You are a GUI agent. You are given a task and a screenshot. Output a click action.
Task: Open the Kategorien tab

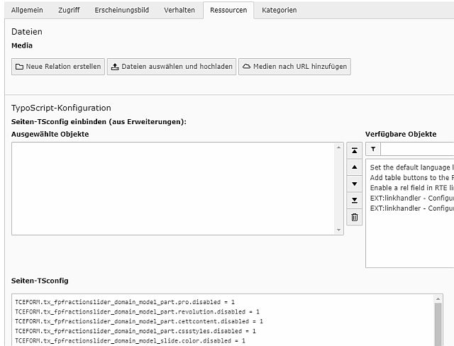279,10
